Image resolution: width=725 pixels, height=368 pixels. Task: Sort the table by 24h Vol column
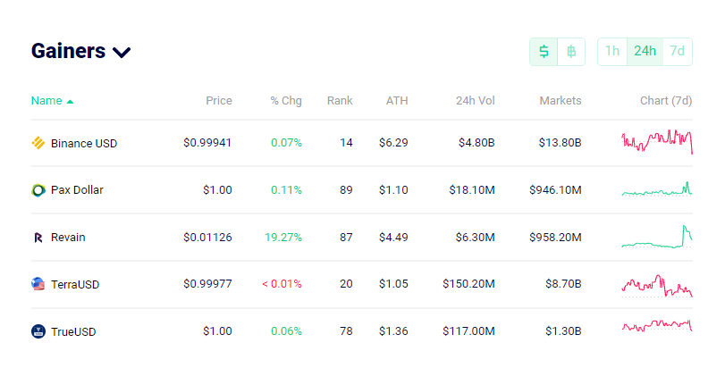pyautogui.click(x=476, y=101)
